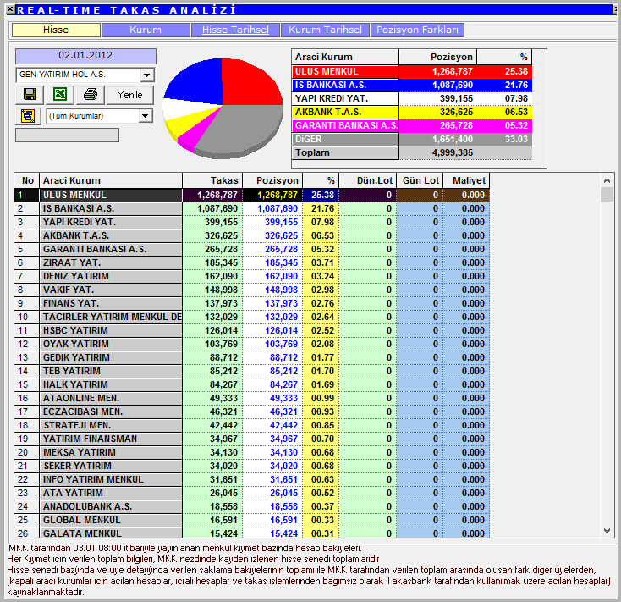Click the Dün.Lot column header
The height and width of the screenshot is (602, 621).
(x=368, y=180)
